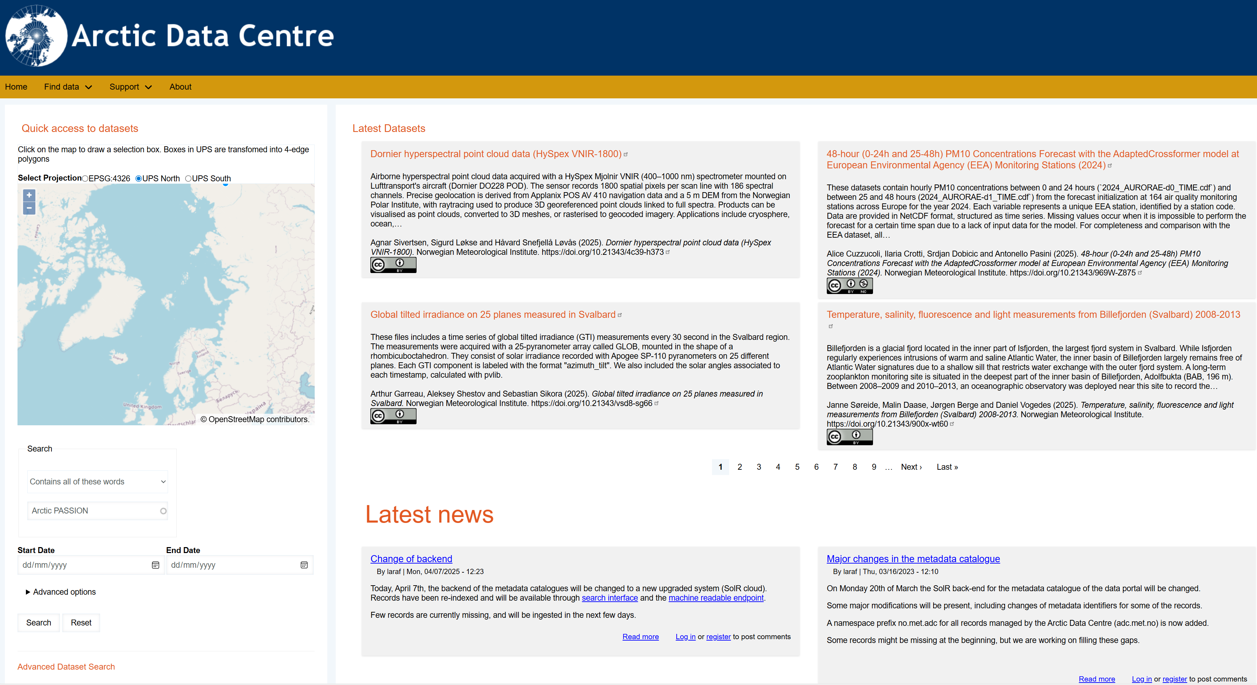This screenshot has height=685, width=1257.
Task: Click the map zoom out minus button
Action: pos(29,208)
